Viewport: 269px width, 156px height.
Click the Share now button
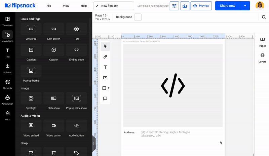(228, 6)
